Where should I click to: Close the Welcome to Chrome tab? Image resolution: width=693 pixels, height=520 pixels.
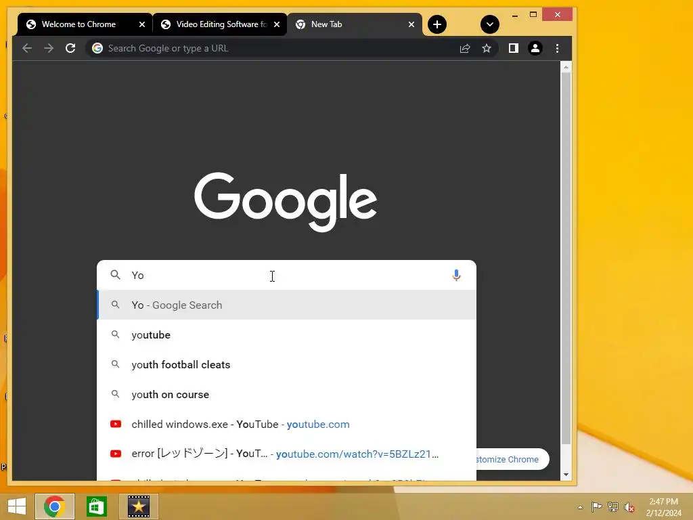click(x=142, y=24)
